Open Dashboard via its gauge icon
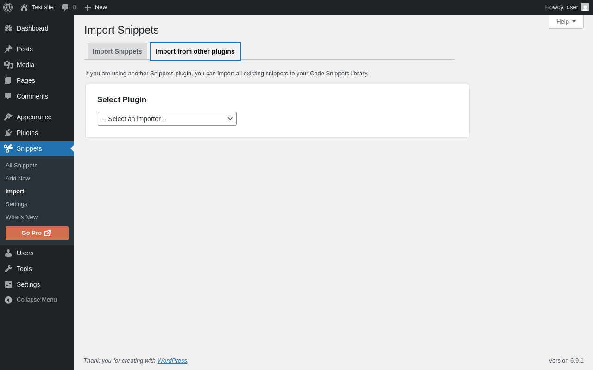Screen dimensions: 593x370 coord(8,28)
